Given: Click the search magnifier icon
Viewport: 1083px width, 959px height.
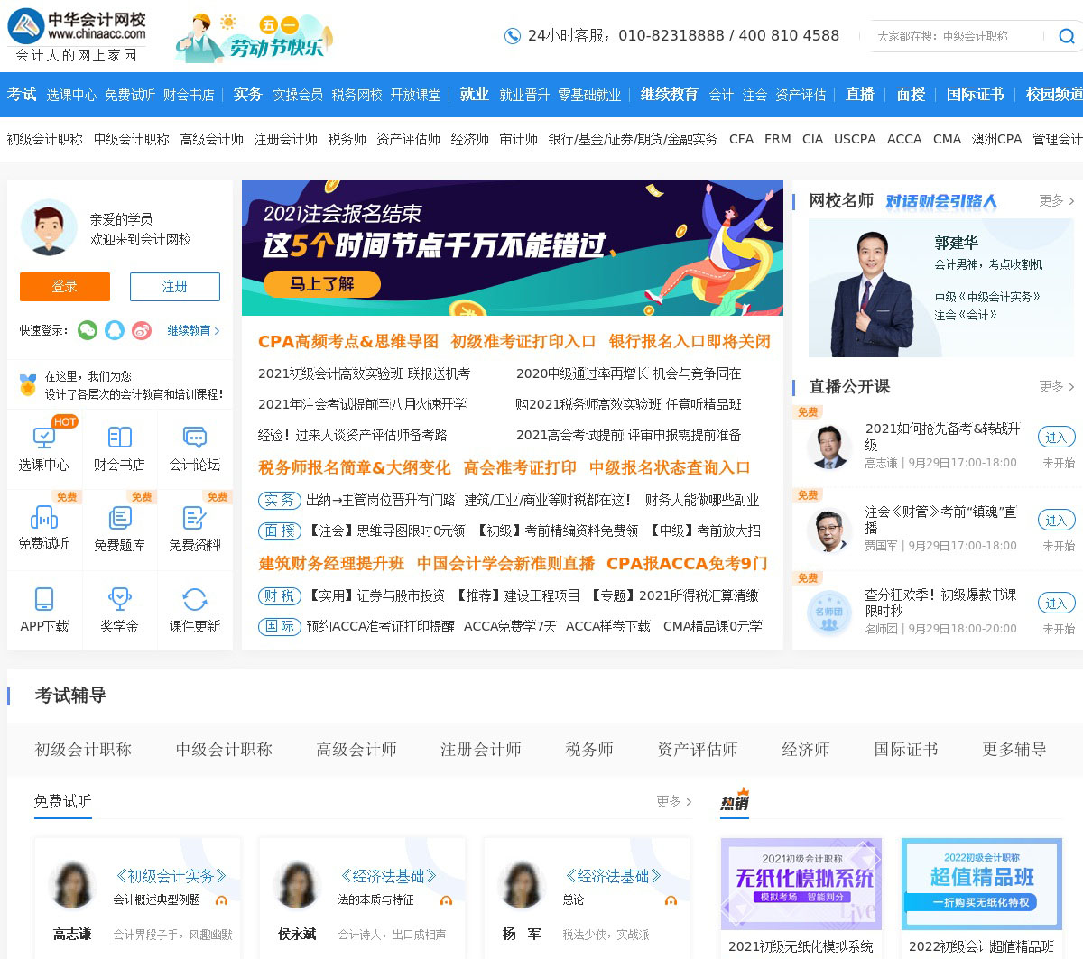Looking at the screenshot, I should [1066, 36].
